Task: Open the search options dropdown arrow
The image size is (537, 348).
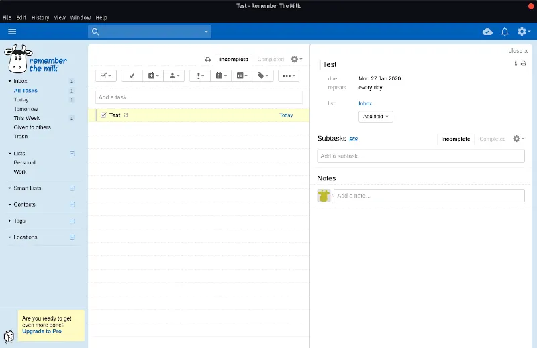Action: [x=206, y=32]
